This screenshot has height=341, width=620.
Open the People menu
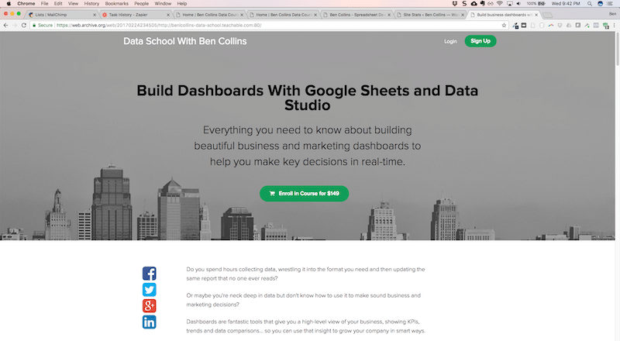pos(141,3)
